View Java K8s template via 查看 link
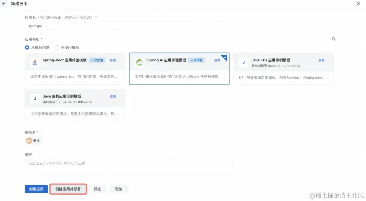Viewport: 366px width, 201px height. 322,60
